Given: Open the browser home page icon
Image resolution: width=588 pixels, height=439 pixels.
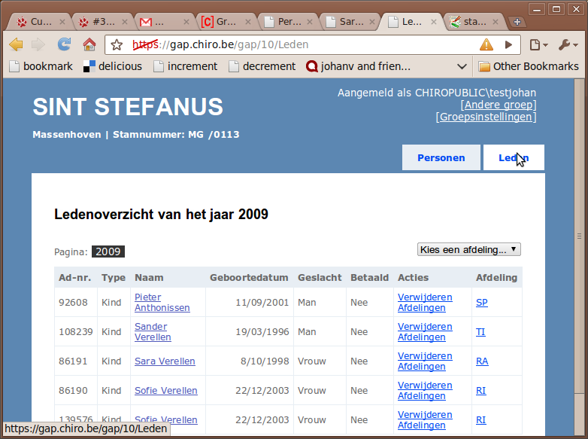Looking at the screenshot, I should click(89, 44).
